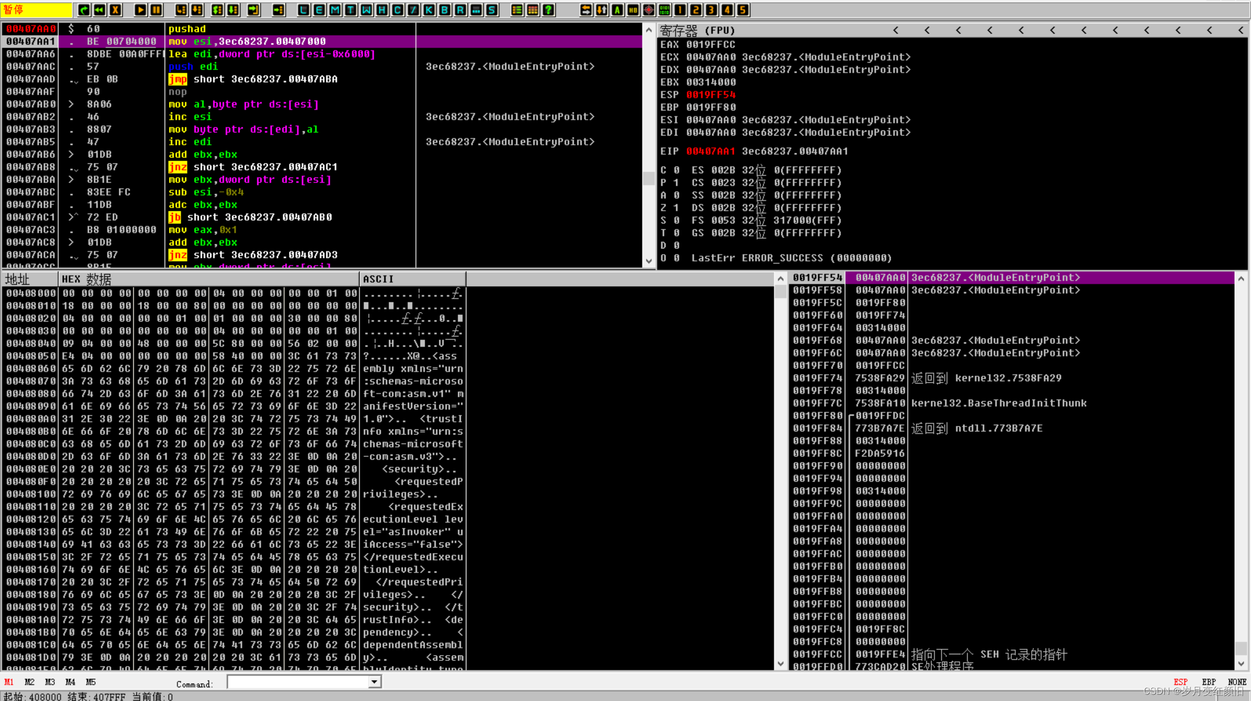Open the Handles window (H icon)
Screen dimensions: 1251x701
(382, 10)
